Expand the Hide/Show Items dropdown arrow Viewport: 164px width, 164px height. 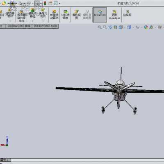[x=141, y=27]
